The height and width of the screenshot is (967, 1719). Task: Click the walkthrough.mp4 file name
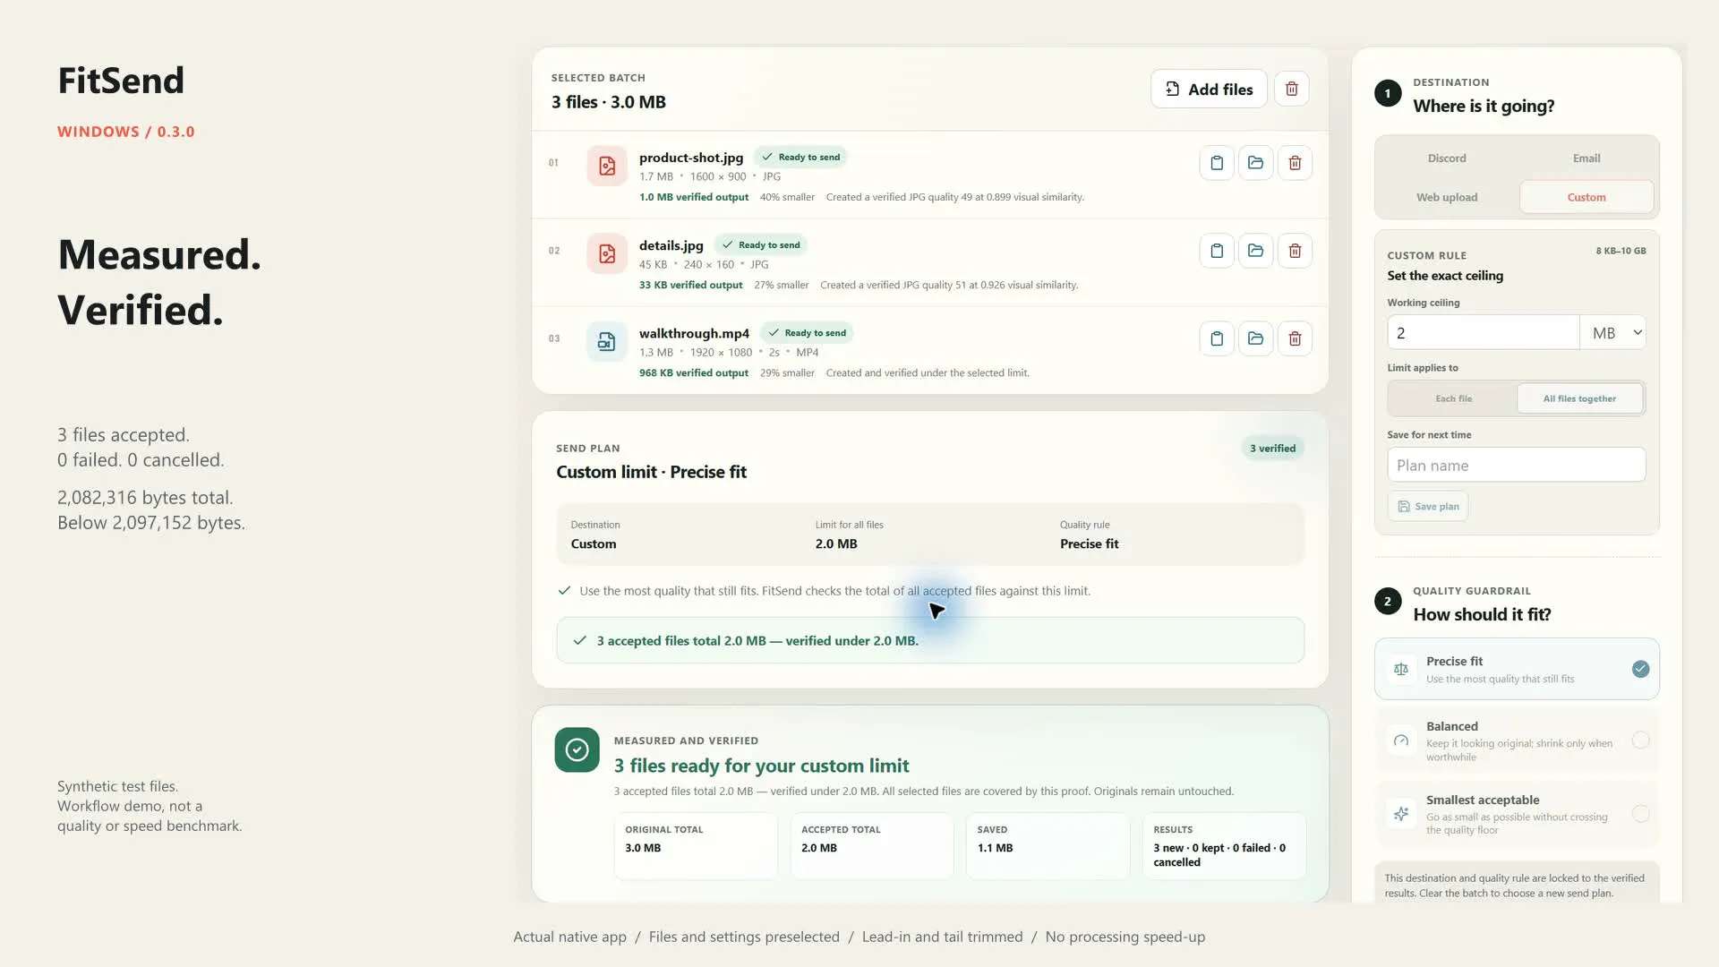click(x=694, y=333)
